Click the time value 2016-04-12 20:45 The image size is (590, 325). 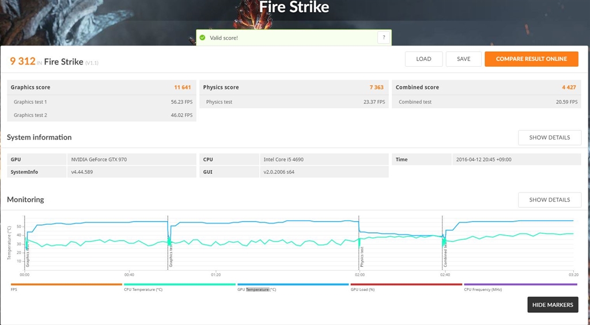point(483,160)
